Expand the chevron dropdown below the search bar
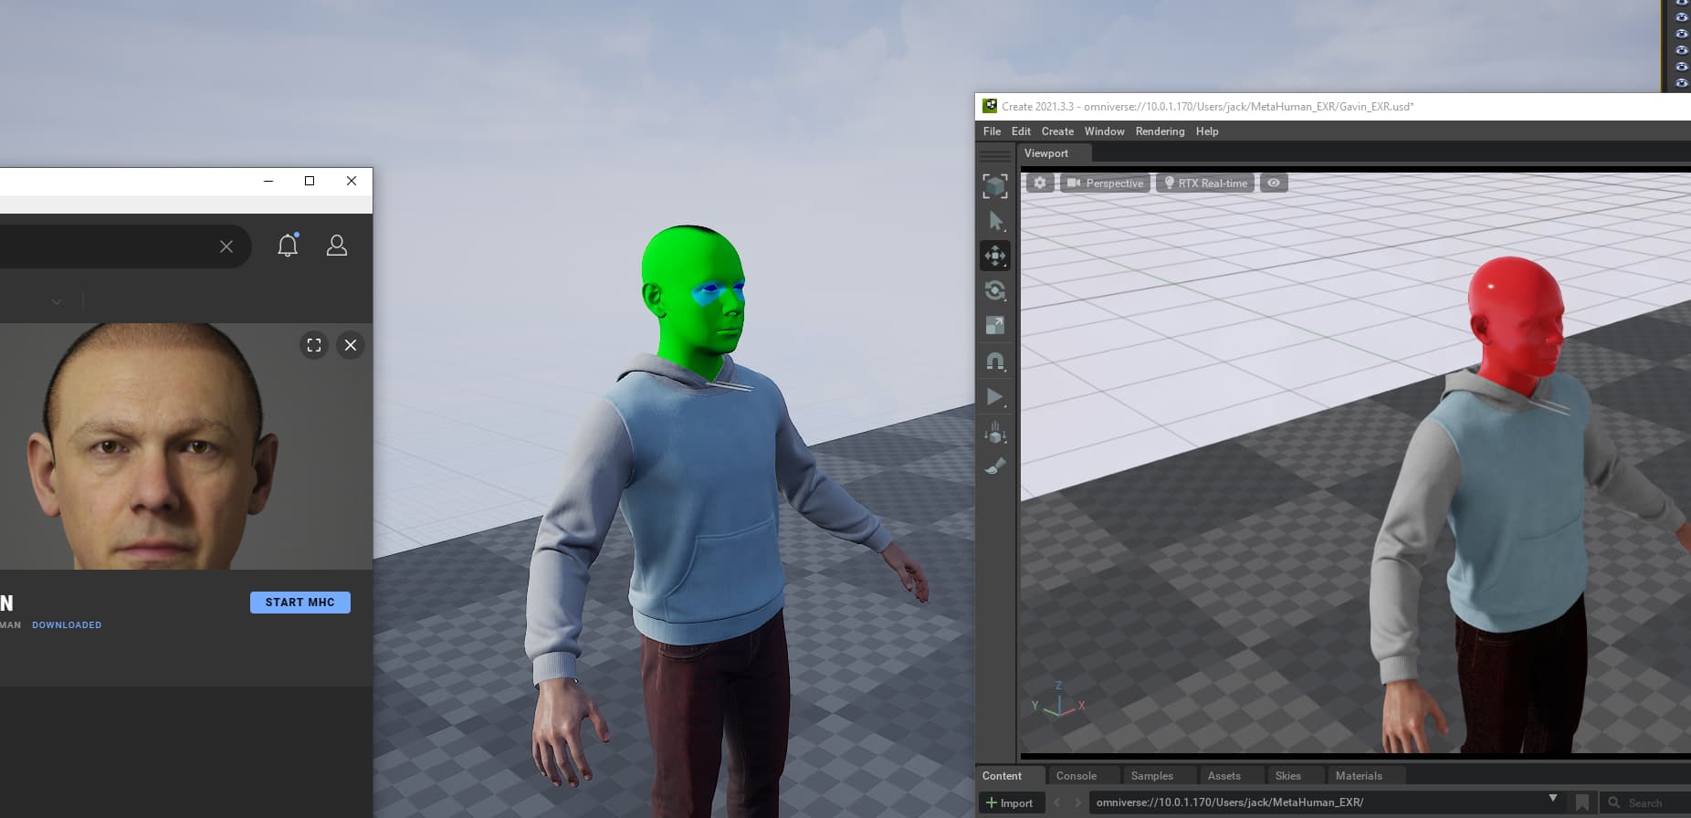Image resolution: width=1691 pixels, height=818 pixels. pos(57,301)
